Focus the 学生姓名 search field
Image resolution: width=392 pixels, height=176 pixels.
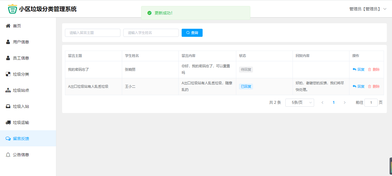pyautogui.click(x=151, y=33)
